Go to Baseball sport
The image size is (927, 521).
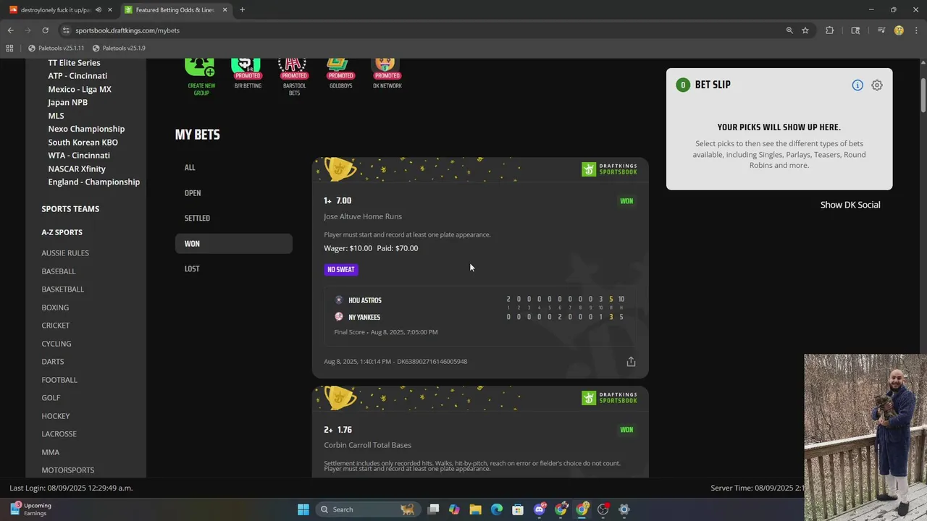59,271
